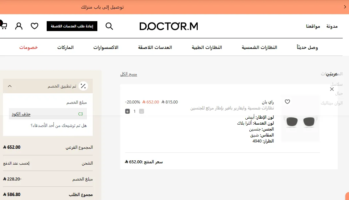Click the 652.00 subtotal value
The height and width of the screenshot is (200, 349).
coord(12,147)
